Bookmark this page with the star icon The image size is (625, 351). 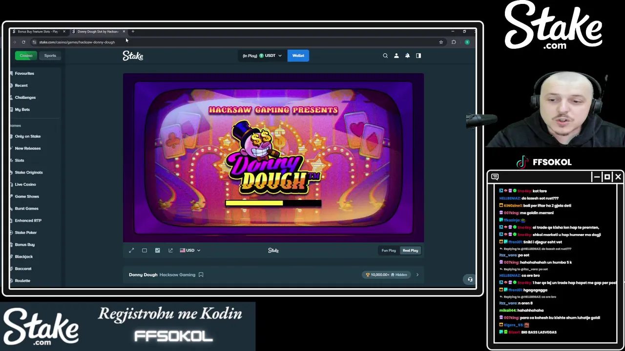tap(441, 42)
